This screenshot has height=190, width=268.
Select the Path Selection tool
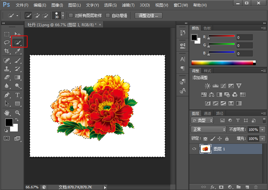(x=7, y=103)
